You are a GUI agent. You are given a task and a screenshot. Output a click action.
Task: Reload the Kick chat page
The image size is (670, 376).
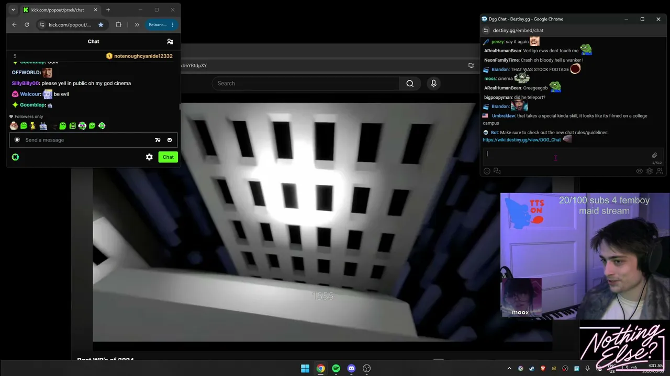pyautogui.click(x=27, y=25)
